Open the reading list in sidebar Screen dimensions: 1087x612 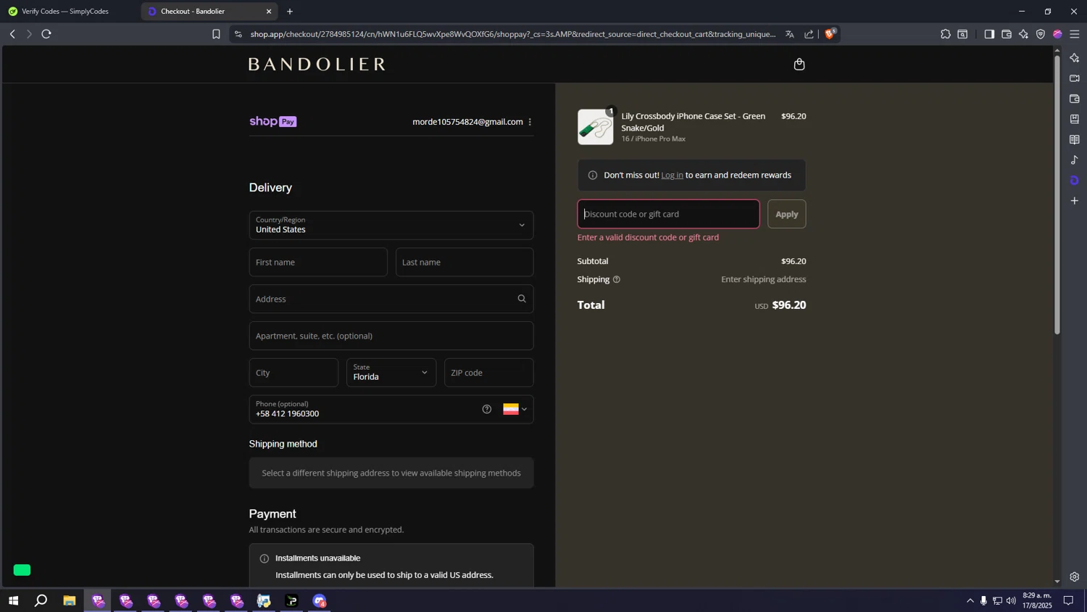pos(1075,139)
